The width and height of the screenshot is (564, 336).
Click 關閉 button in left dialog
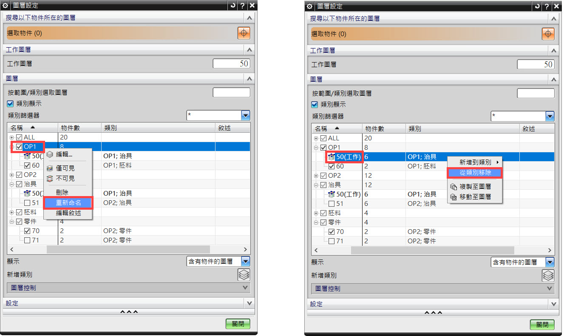tap(238, 324)
